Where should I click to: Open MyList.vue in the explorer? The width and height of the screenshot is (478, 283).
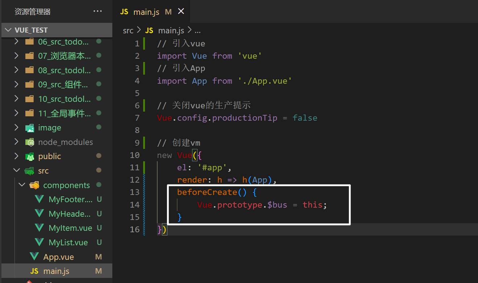point(57,242)
